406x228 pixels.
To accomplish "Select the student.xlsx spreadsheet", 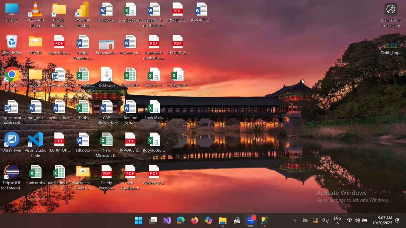I will tap(35, 175).
